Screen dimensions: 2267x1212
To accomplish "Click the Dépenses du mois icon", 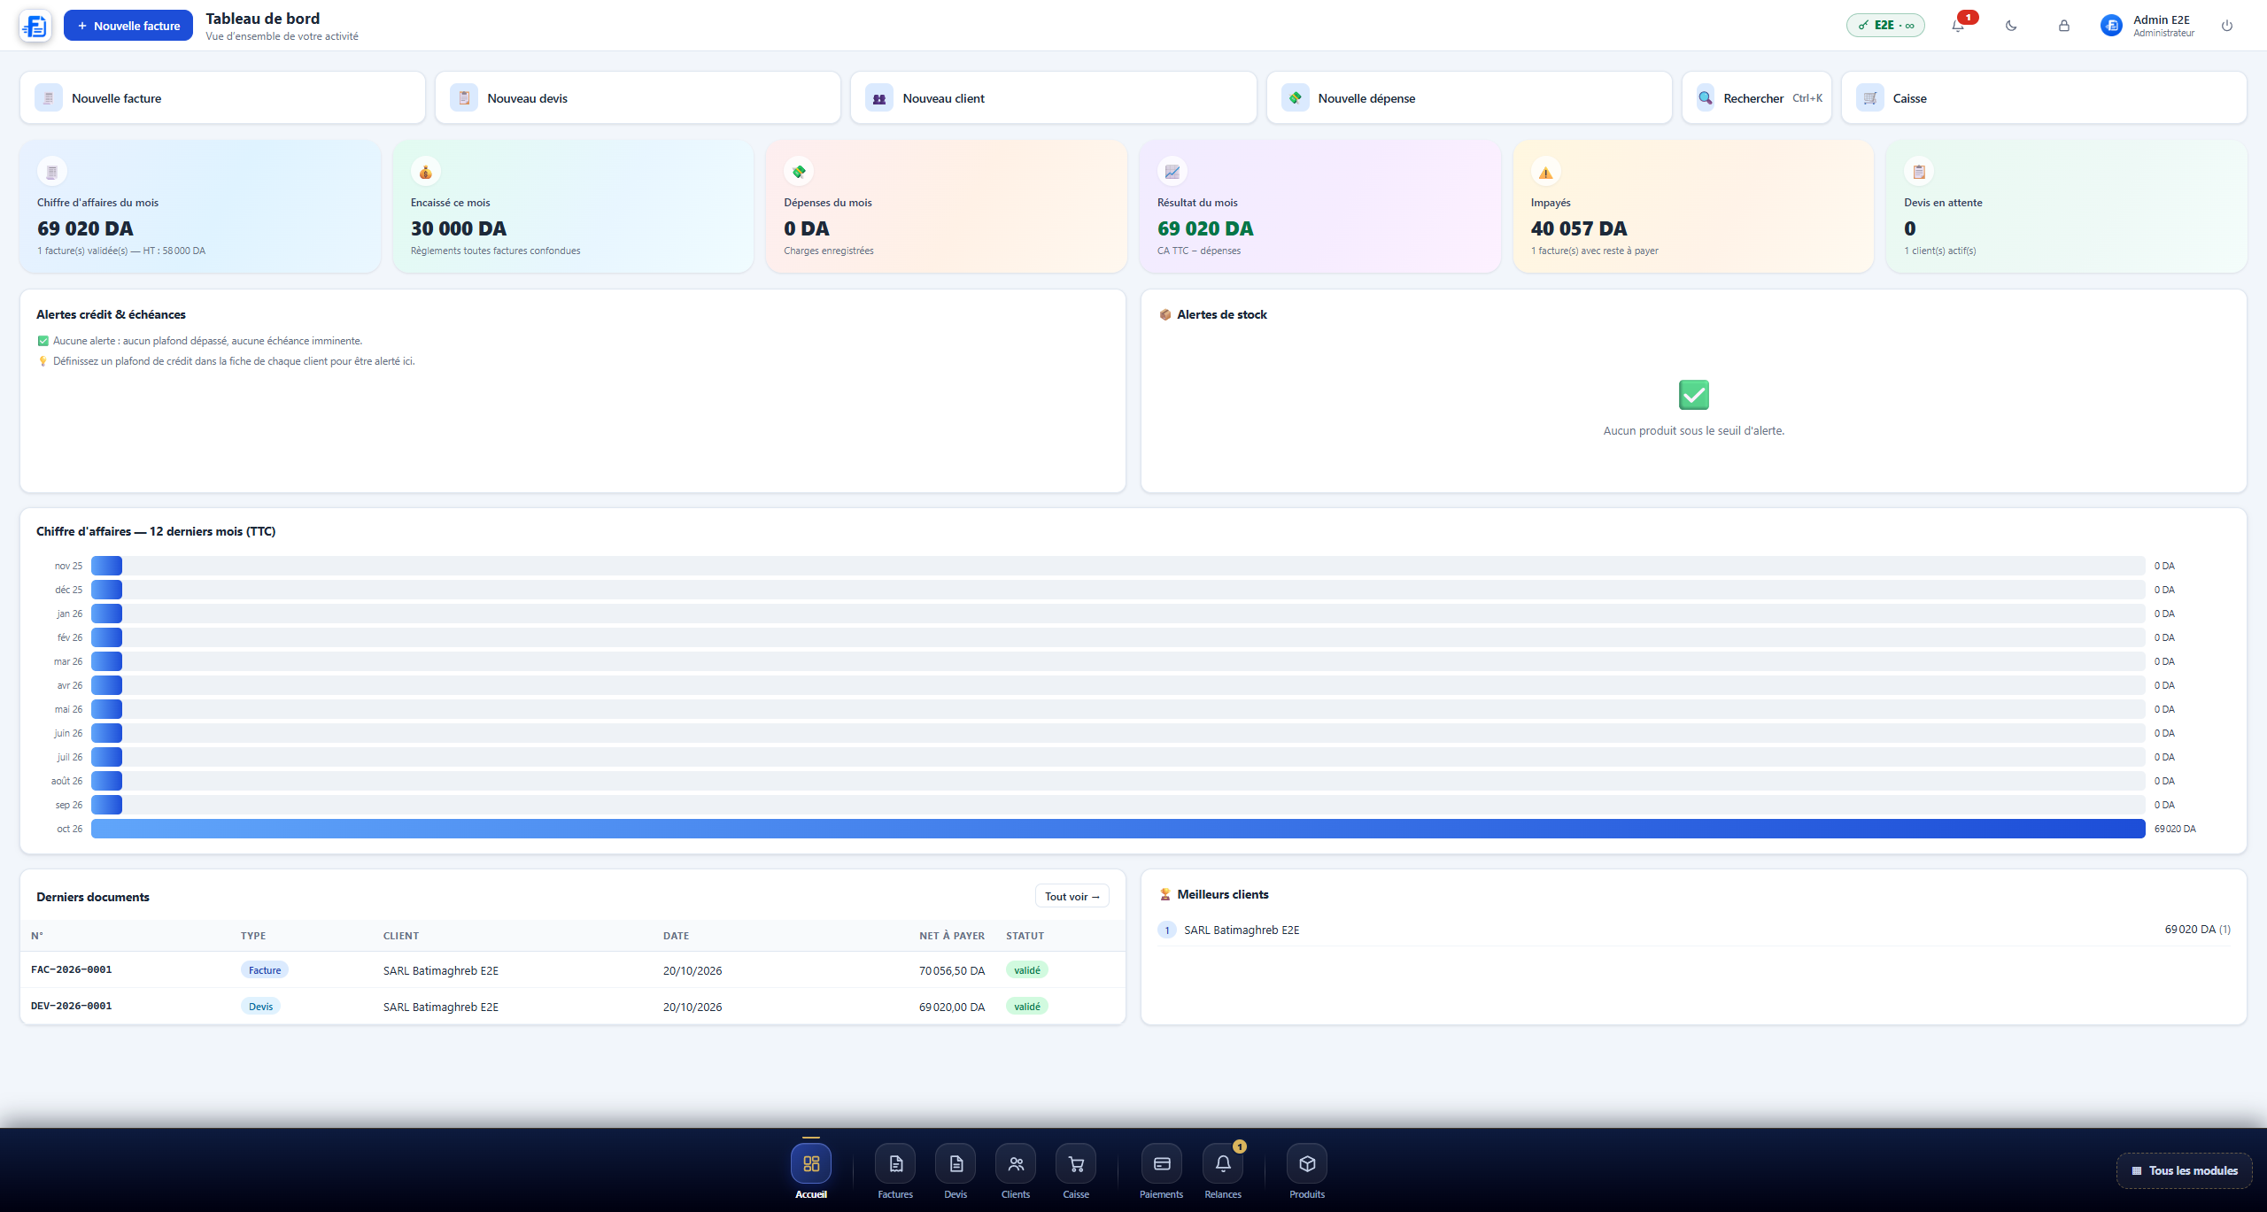I will [x=799, y=172].
